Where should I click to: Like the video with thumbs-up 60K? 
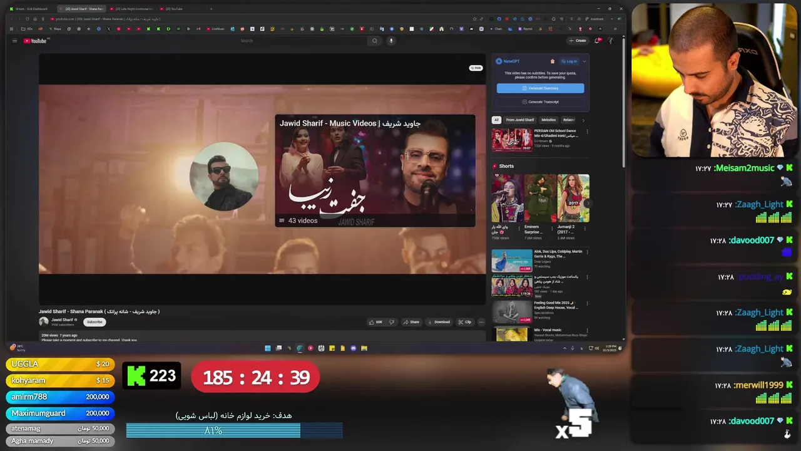375,322
